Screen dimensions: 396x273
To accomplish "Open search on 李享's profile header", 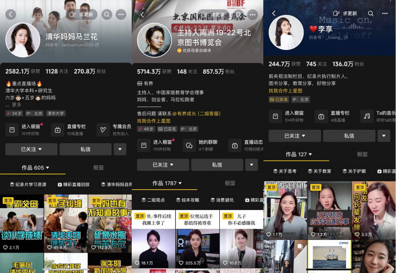I will (371, 13).
